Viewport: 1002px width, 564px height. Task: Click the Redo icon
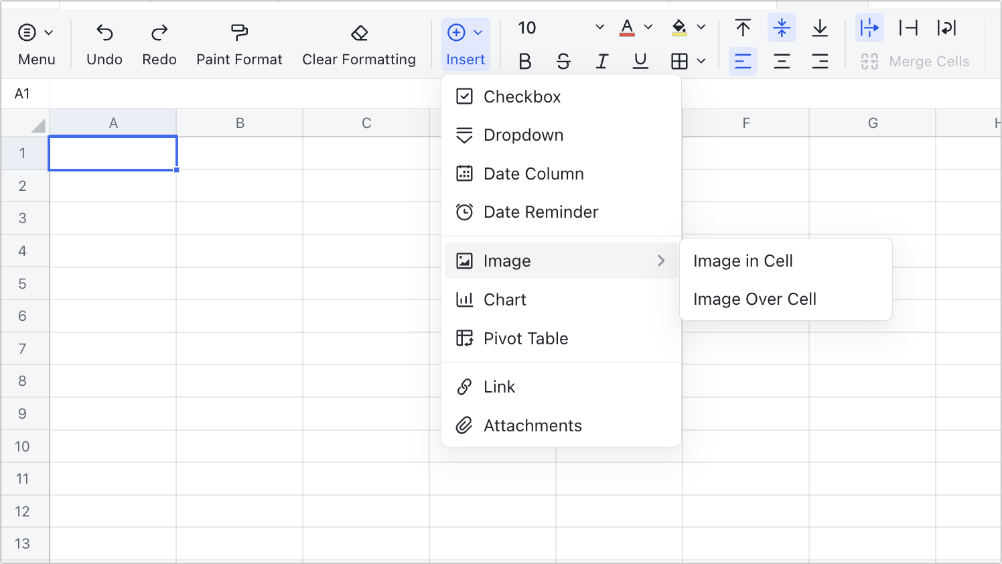pyautogui.click(x=159, y=31)
